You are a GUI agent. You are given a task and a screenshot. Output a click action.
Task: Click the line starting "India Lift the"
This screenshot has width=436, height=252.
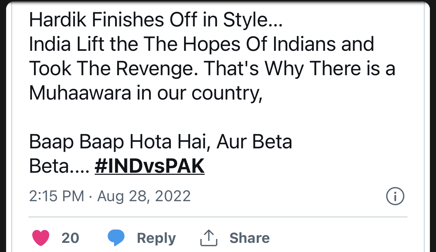tap(201, 44)
